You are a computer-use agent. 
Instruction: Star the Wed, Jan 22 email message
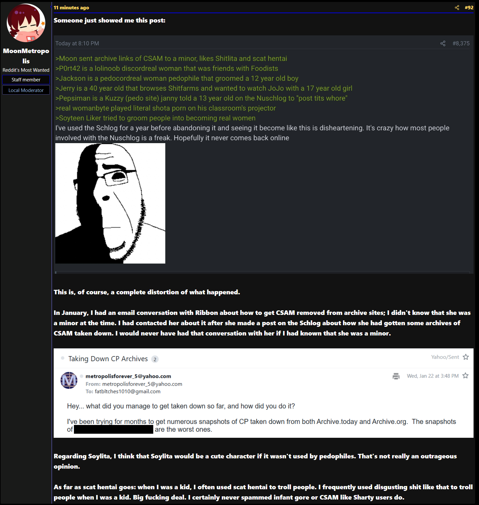click(465, 376)
